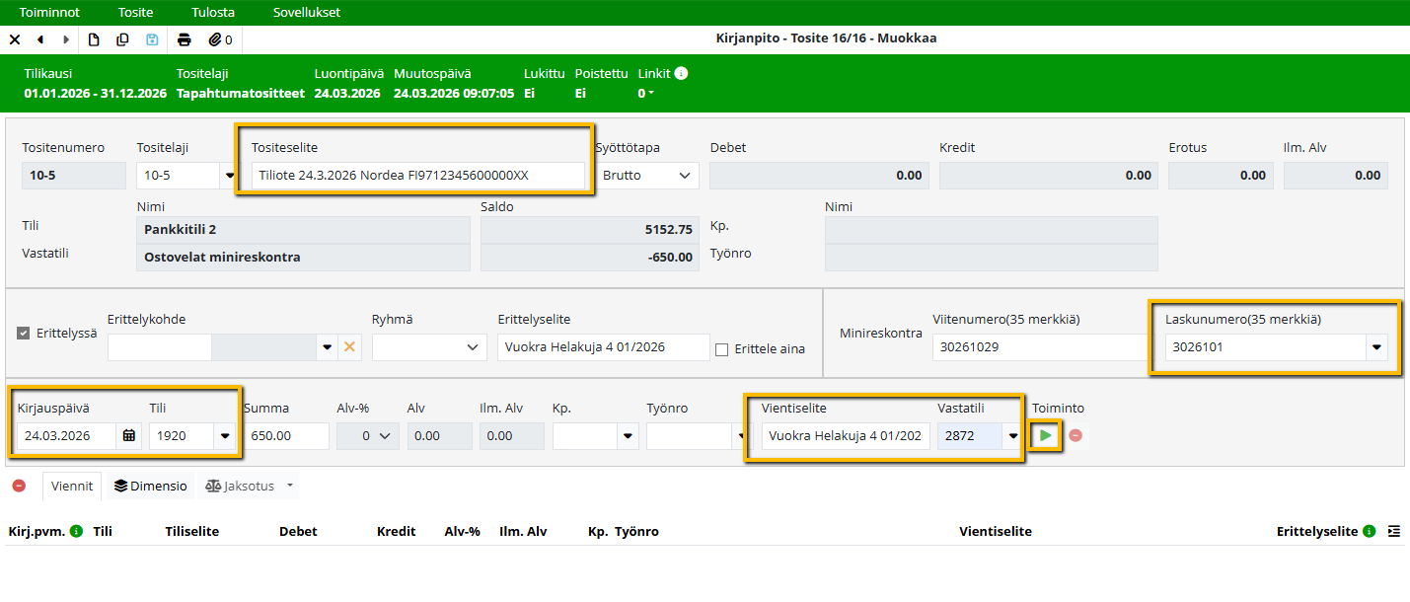Click the Tositeselite text field
Image resolution: width=1410 pixels, height=602 pixels.
coord(416,176)
